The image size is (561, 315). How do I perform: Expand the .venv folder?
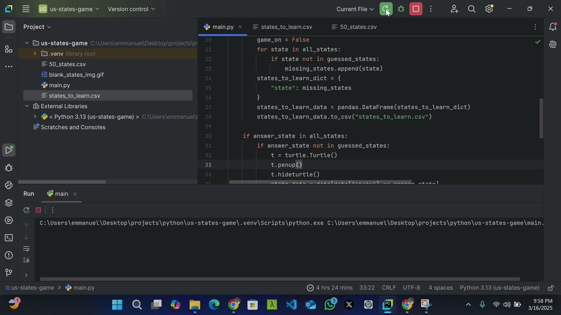pyautogui.click(x=35, y=54)
